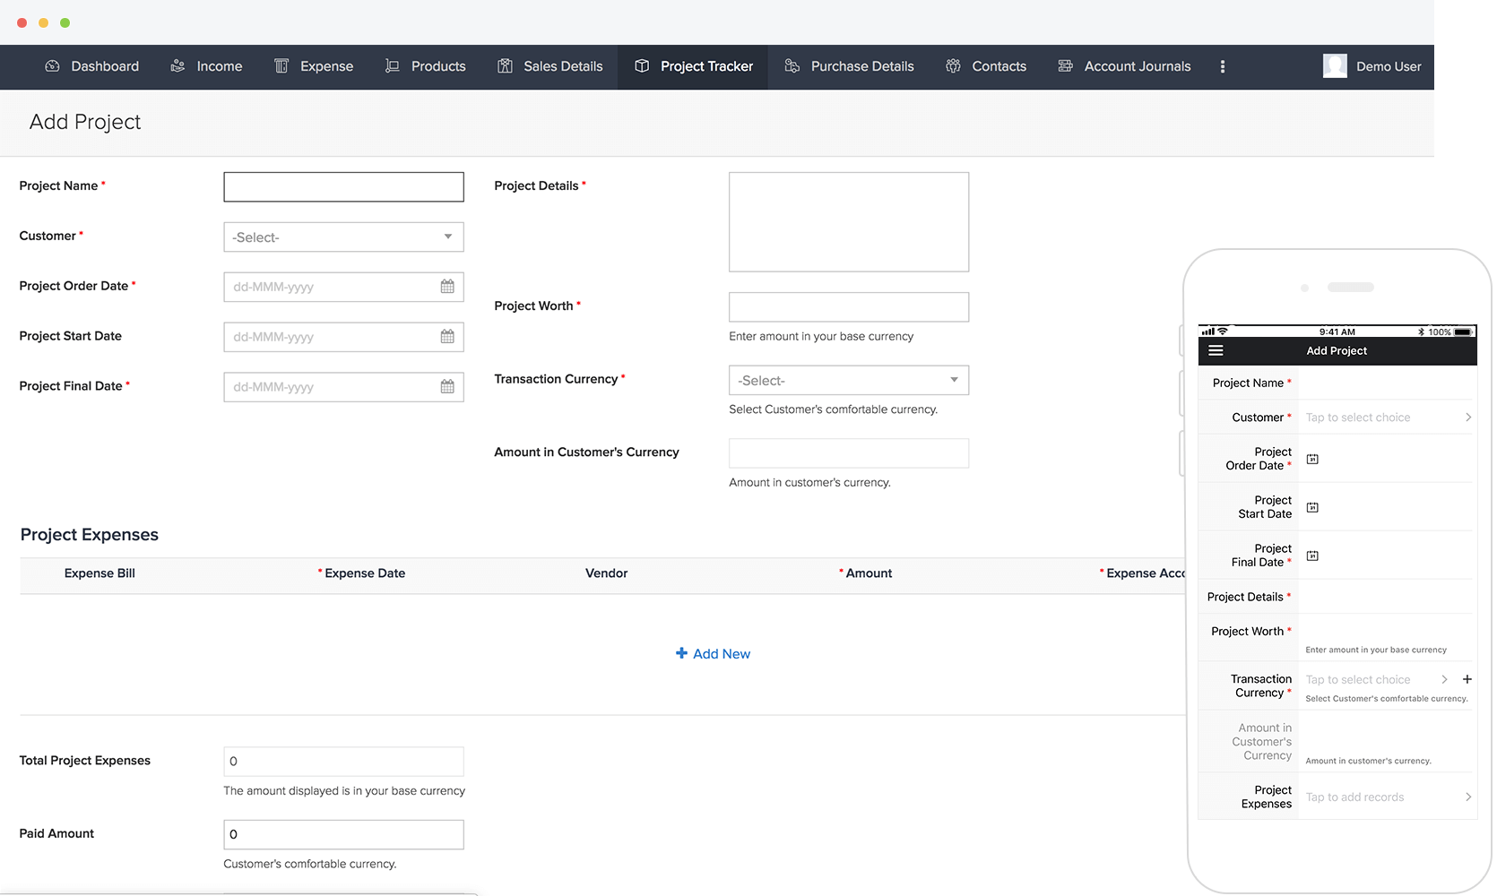Screen dimensions: 1497x896
Task: Click the Paid Amount input field
Action: (x=343, y=834)
